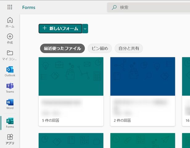Open the green form card below the 2 件の回答 card
Screen dimensions: 190x148
click(142, 141)
